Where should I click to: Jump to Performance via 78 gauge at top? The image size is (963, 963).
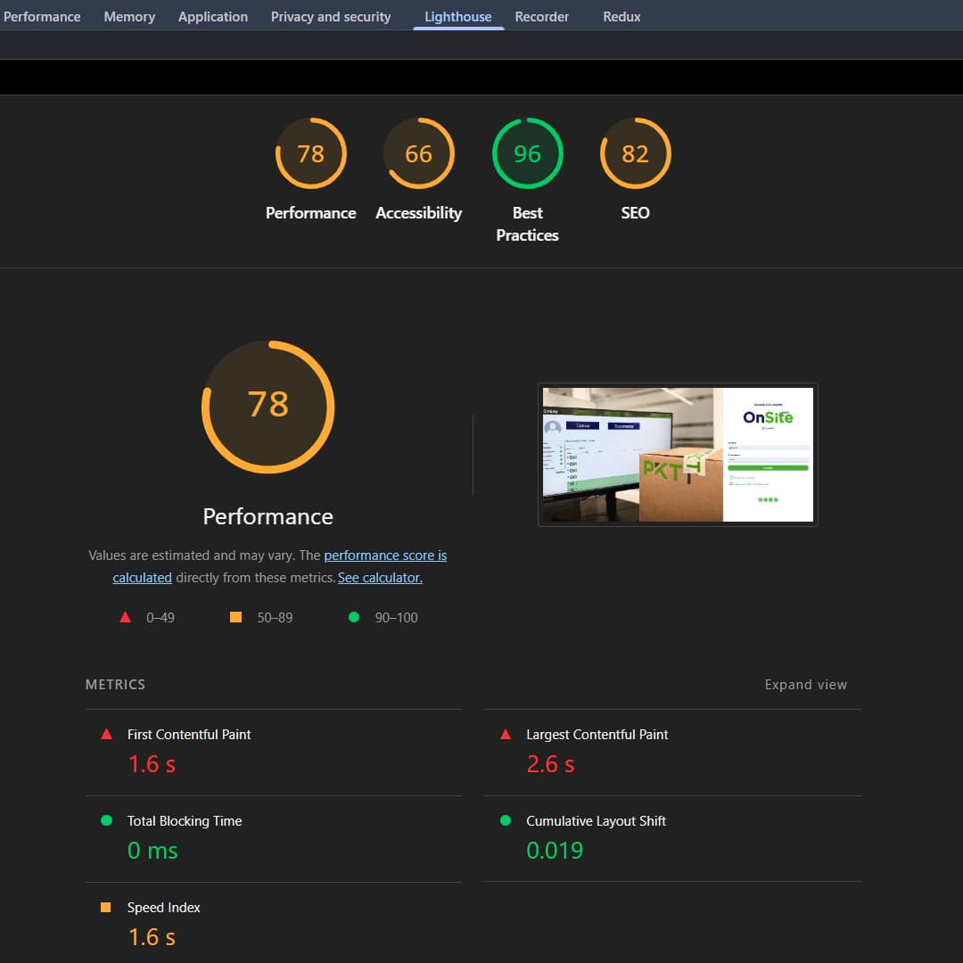click(311, 153)
